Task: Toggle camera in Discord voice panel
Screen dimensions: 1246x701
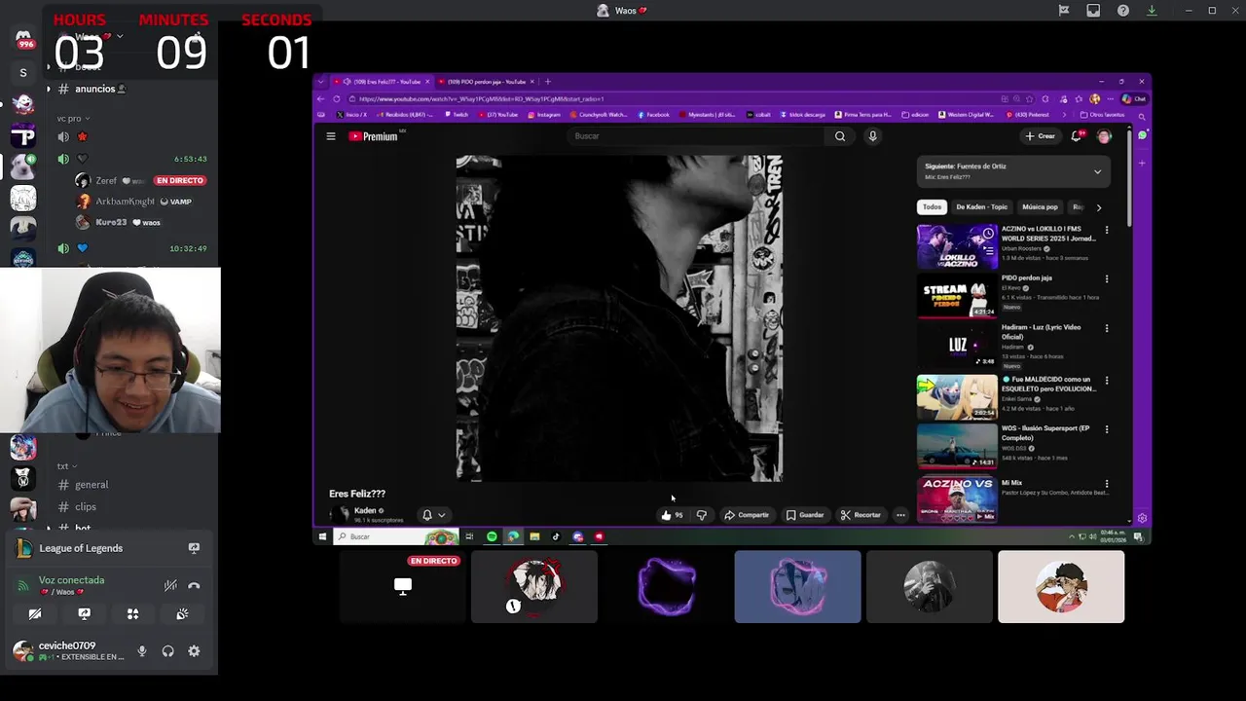Action: [35, 614]
